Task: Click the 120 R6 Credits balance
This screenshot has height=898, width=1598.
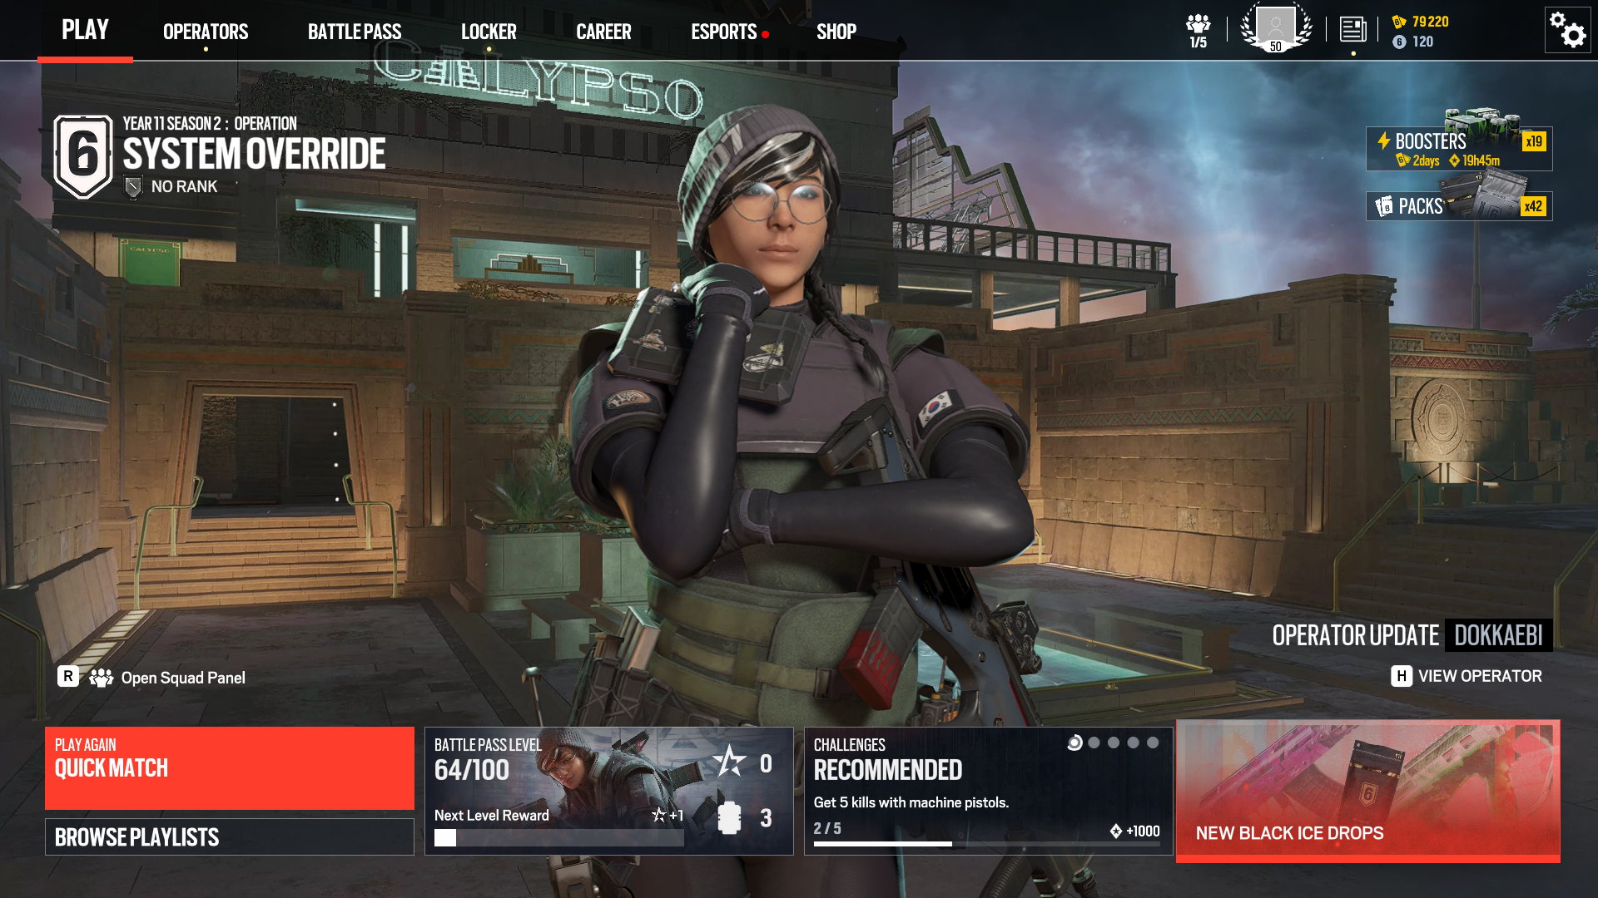Action: click(x=1423, y=42)
